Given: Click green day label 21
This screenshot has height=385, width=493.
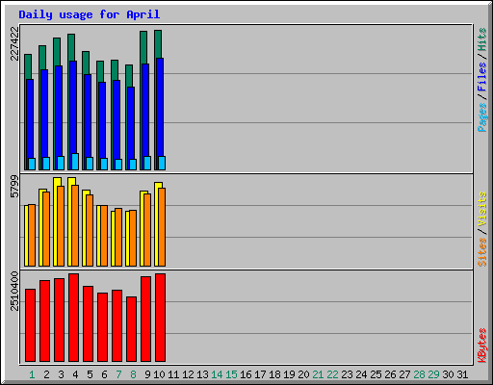Looking at the screenshot, I should pos(318,374).
